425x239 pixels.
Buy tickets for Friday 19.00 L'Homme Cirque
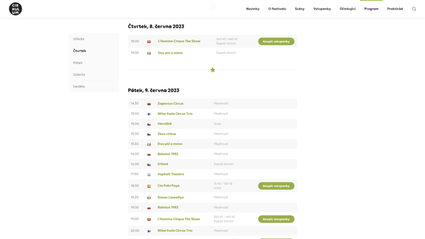[x=276, y=219]
